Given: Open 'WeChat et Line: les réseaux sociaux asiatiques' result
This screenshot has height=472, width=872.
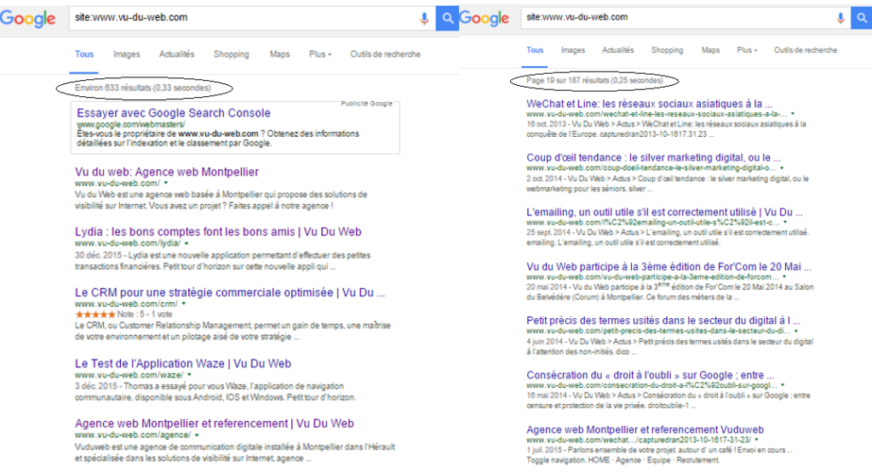Looking at the screenshot, I should coord(649,104).
